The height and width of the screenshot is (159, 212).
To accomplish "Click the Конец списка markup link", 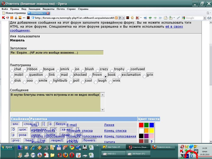I will tap(115, 131).
